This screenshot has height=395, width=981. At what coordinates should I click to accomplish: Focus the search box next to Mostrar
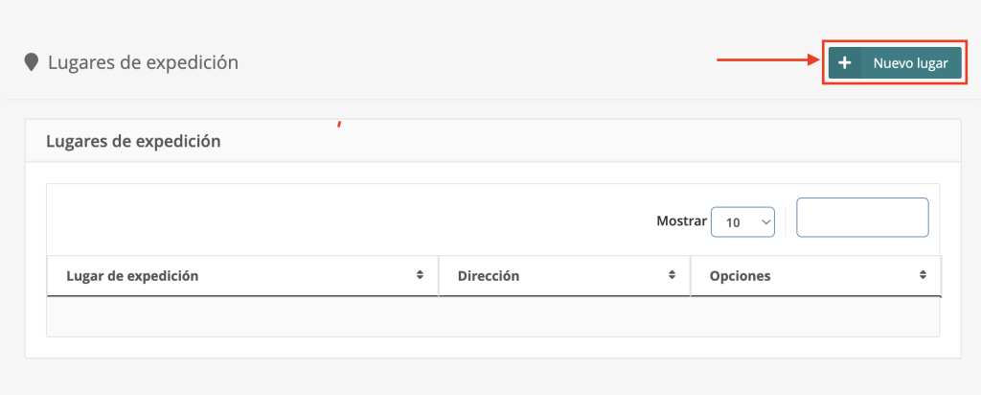click(862, 218)
